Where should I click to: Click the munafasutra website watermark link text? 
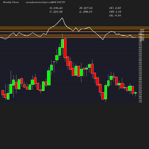(39, 2)
